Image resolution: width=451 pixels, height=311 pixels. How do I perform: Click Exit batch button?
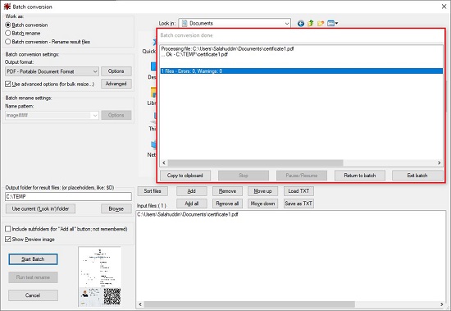pyautogui.click(x=417, y=176)
